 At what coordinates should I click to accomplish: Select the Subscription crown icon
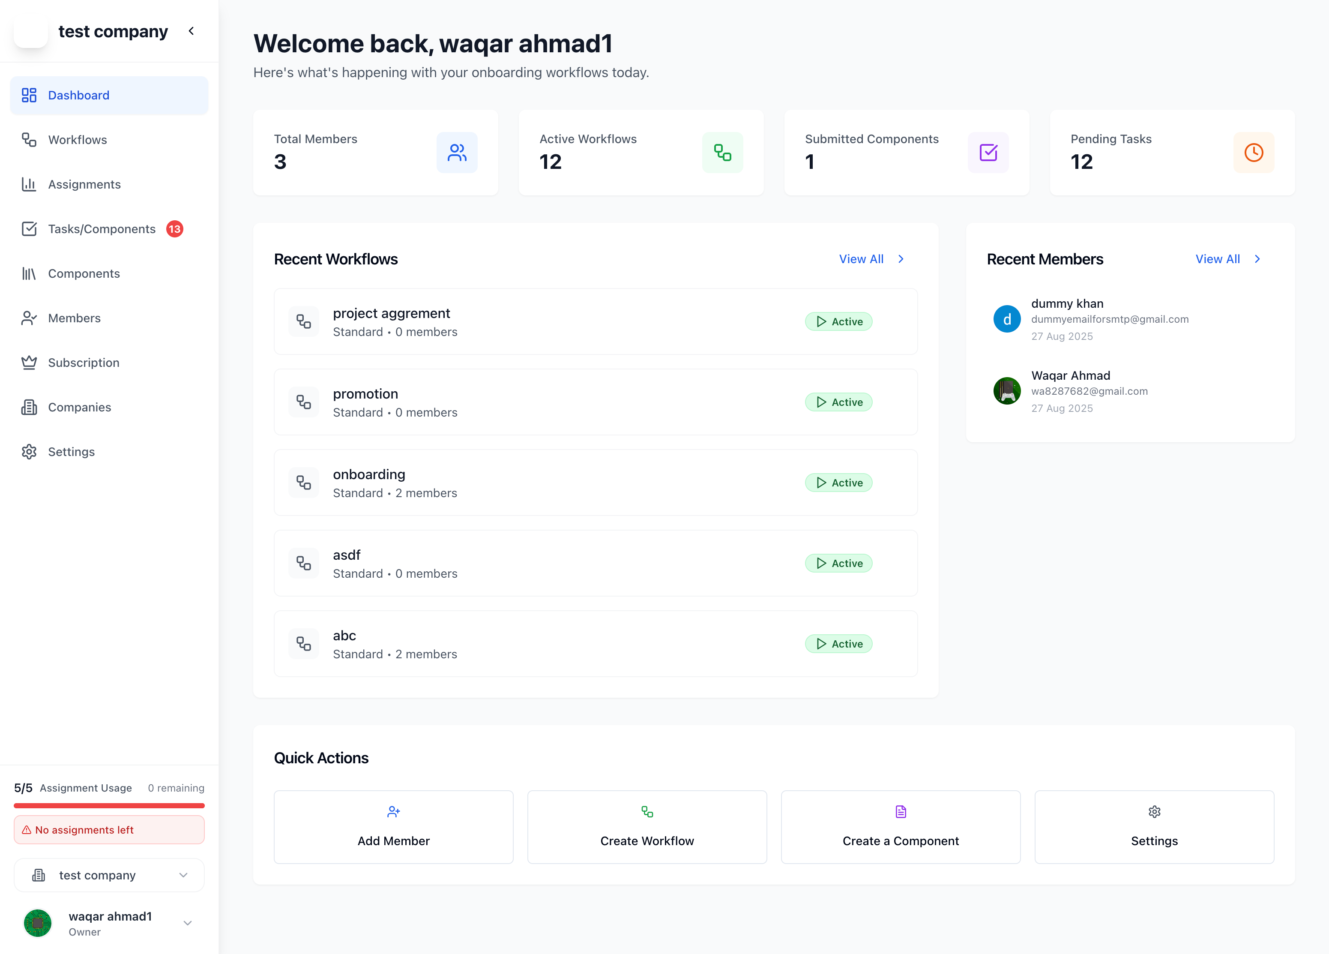coord(29,362)
